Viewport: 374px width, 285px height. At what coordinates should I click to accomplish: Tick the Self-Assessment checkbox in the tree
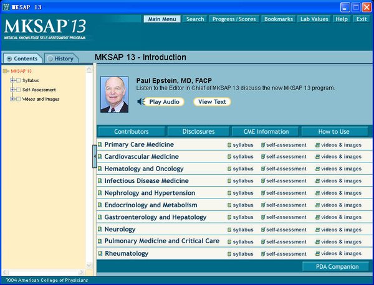pos(18,90)
